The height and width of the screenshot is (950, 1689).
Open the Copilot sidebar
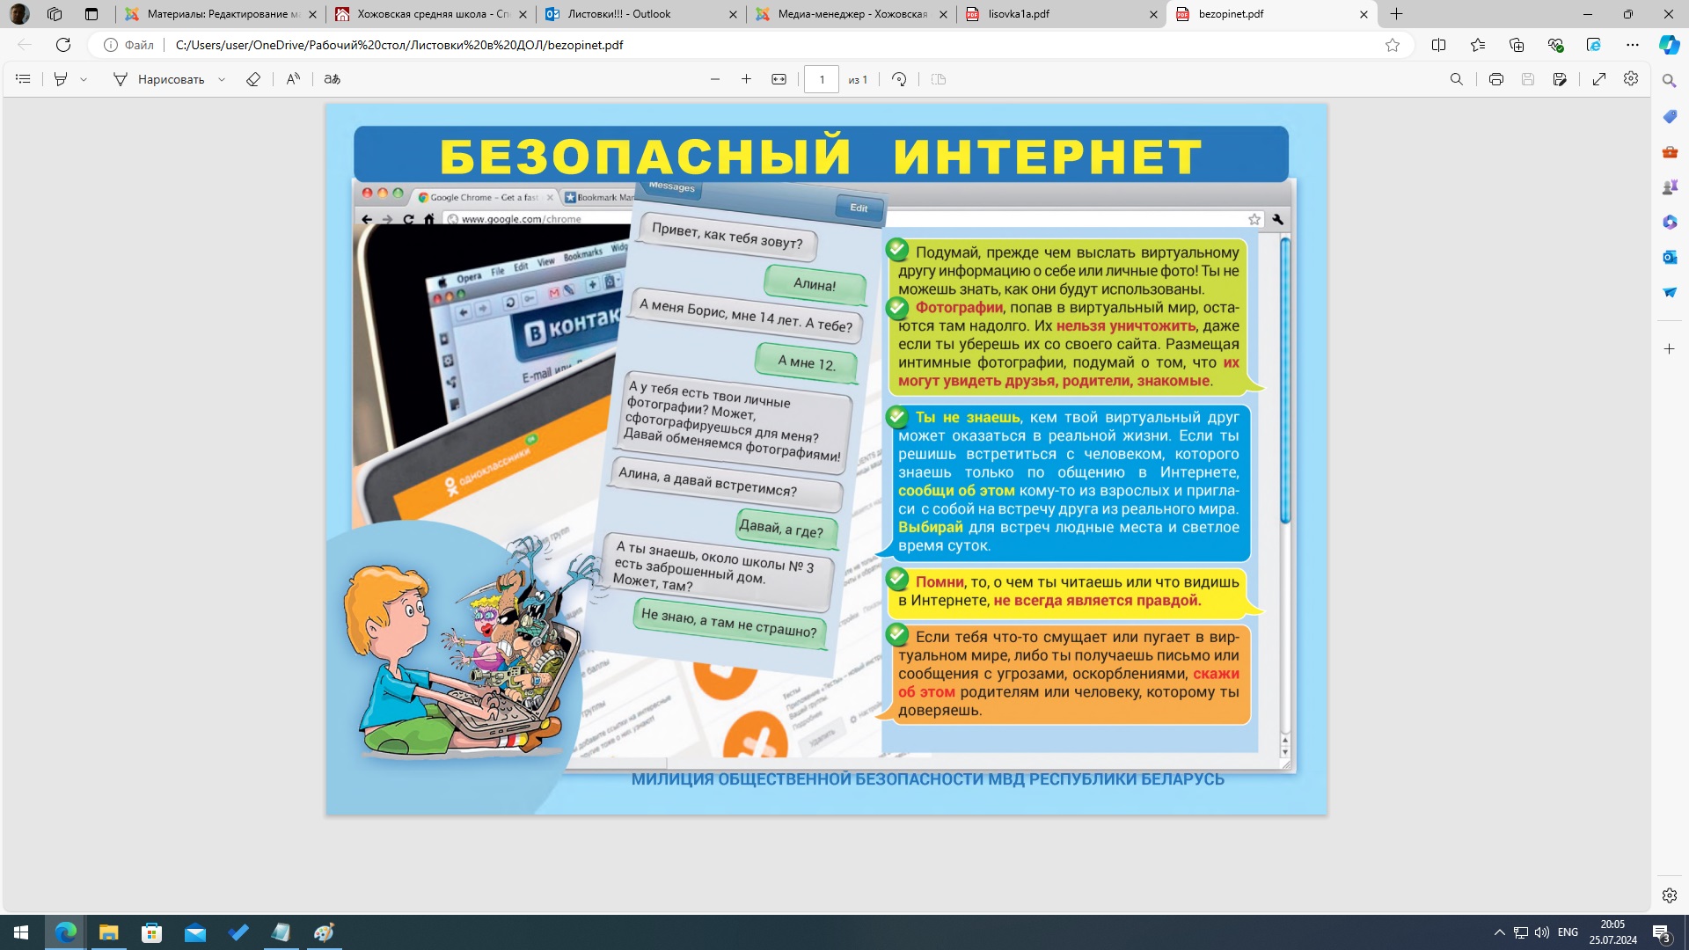1670,45
